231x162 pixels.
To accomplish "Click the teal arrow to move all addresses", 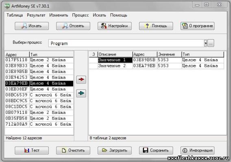I will click(81, 93).
